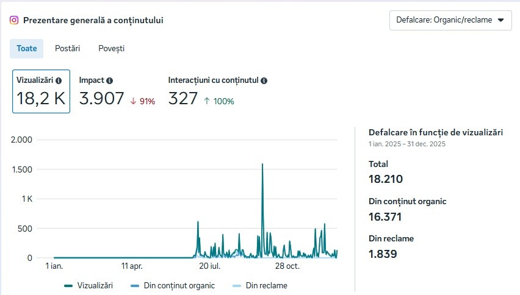Click the green up arrow 100% indicator
This screenshot has width=520, height=295.
[x=218, y=101]
